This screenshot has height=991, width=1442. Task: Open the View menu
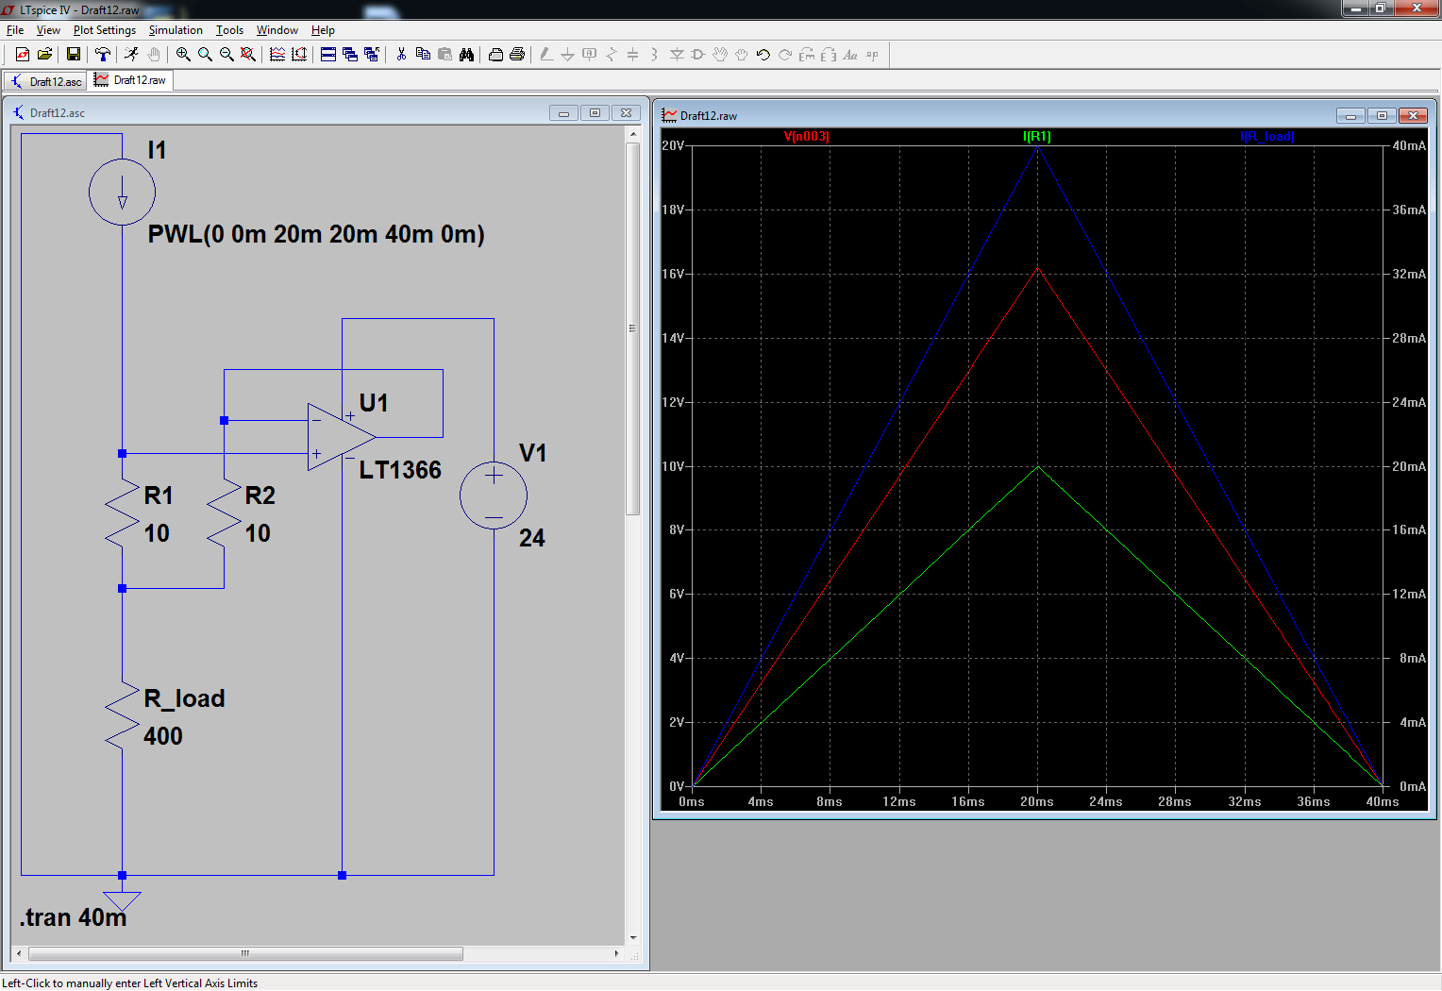[x=48, y=30]
